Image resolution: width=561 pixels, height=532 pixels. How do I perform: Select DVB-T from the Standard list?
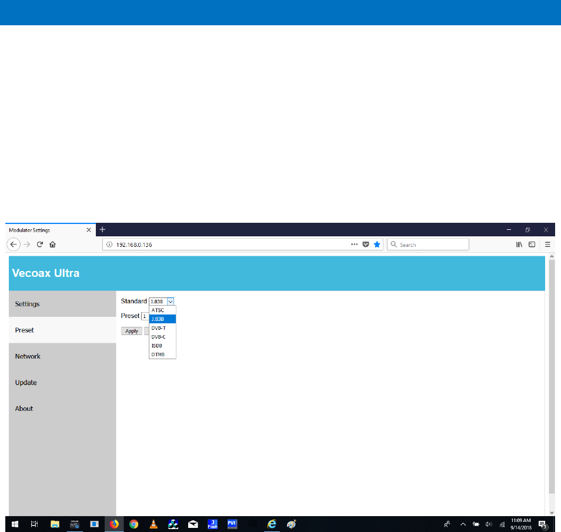(x=162, y=327)
